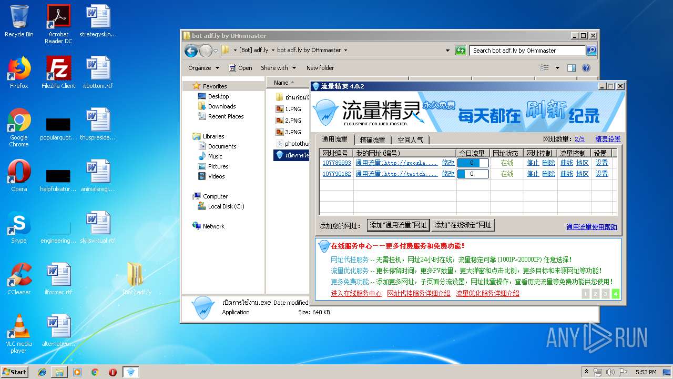Open Recycle Bin desktop icon
Image resolution: width=673 pixels, height=379 pixels.
point(19,21)
